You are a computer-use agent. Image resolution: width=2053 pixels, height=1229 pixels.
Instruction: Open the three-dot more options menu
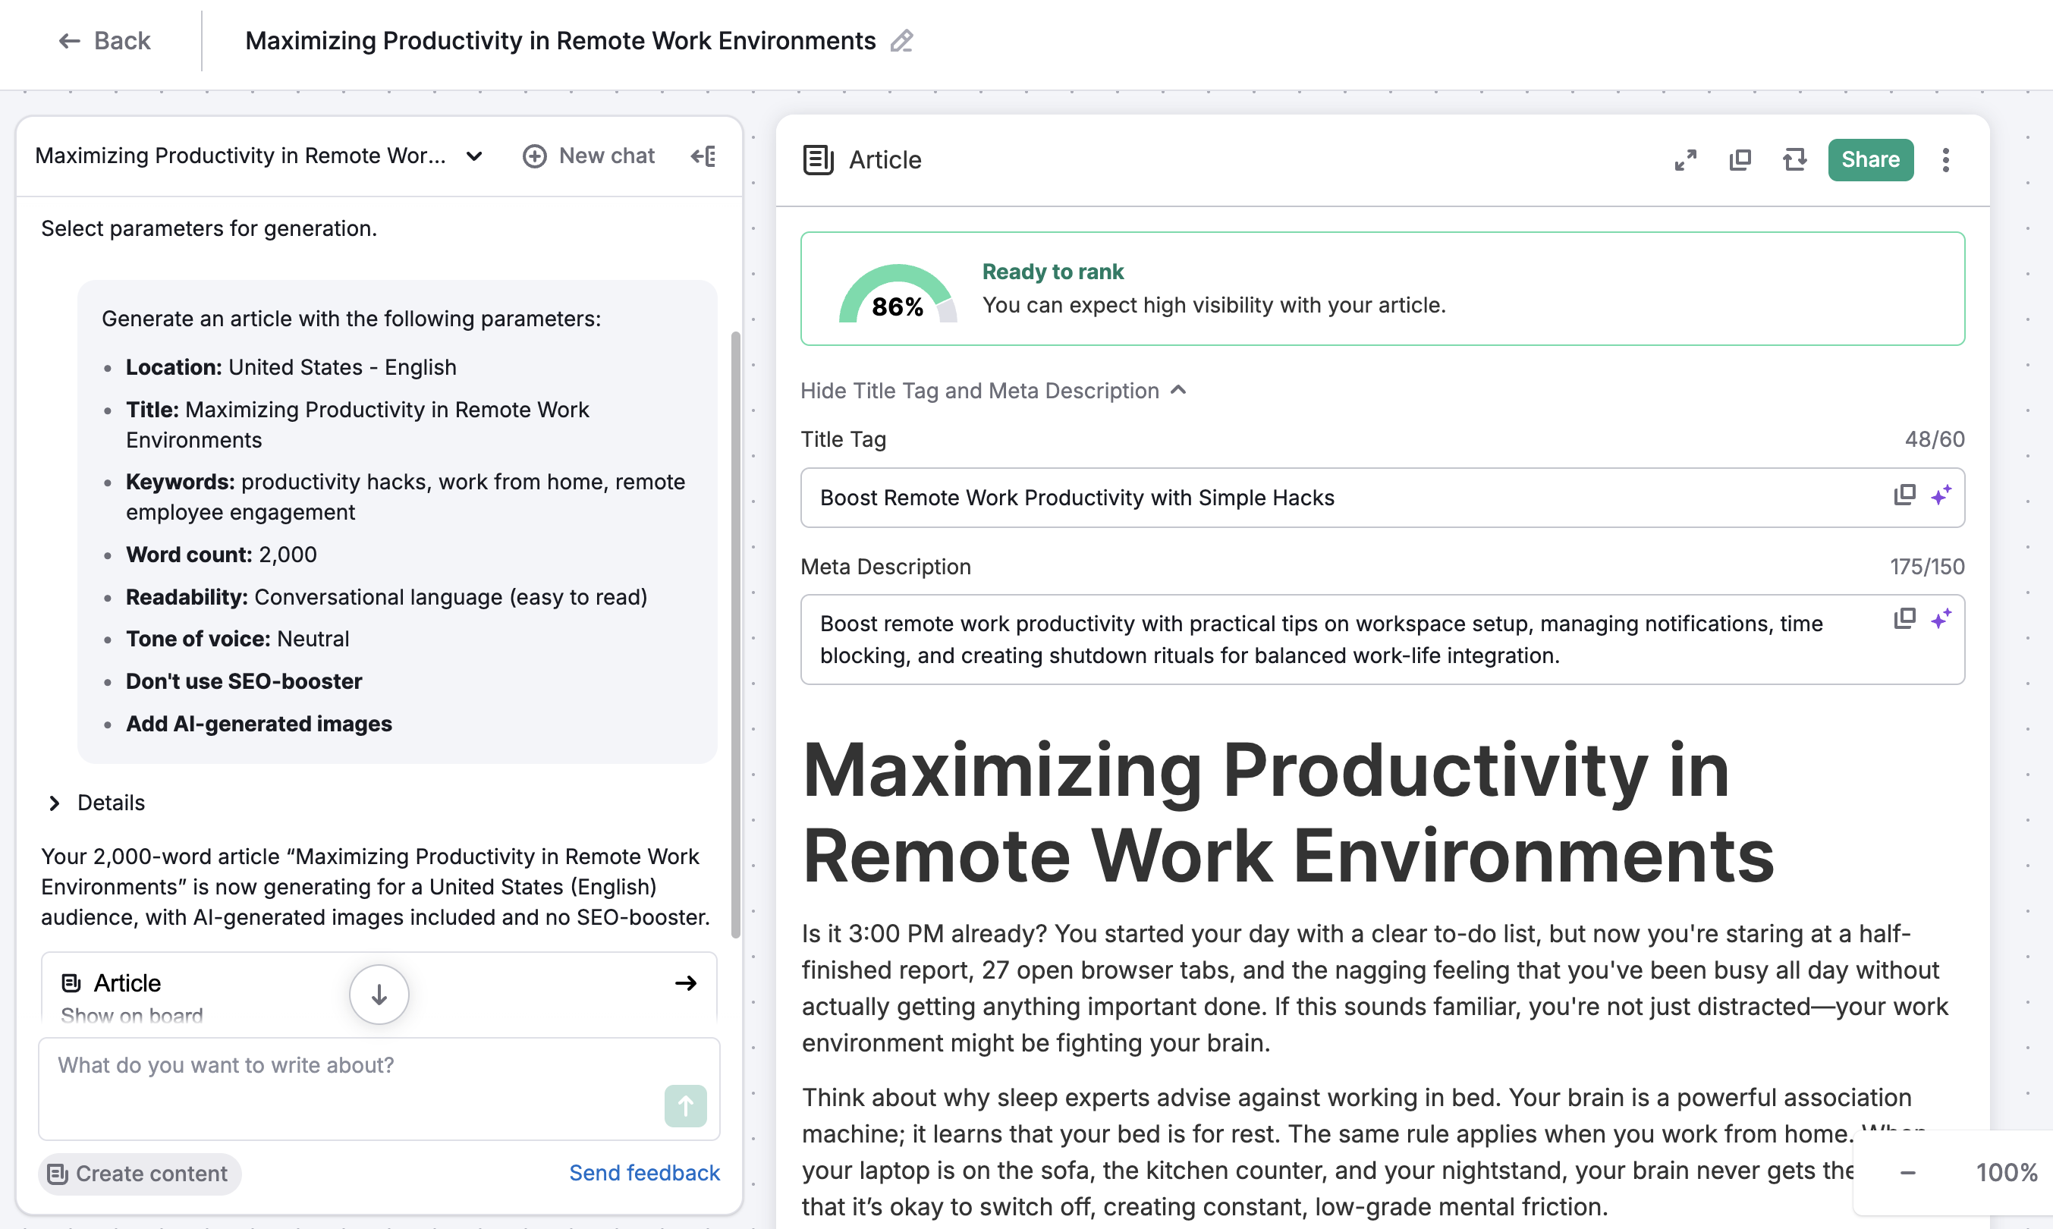pyautogui.click(x=1945, y=160)
